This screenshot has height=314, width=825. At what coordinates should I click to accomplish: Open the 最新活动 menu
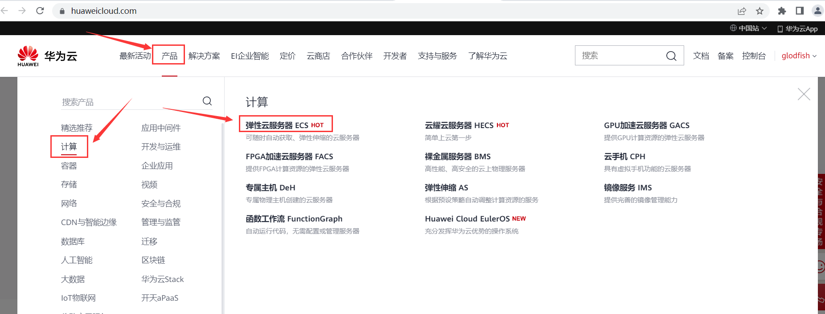pyautogui.click(x=135, y=56)
